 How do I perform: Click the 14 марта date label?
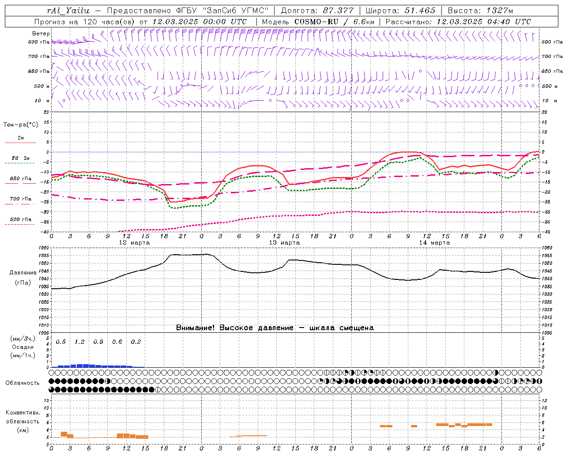click(x=434, y=243)
